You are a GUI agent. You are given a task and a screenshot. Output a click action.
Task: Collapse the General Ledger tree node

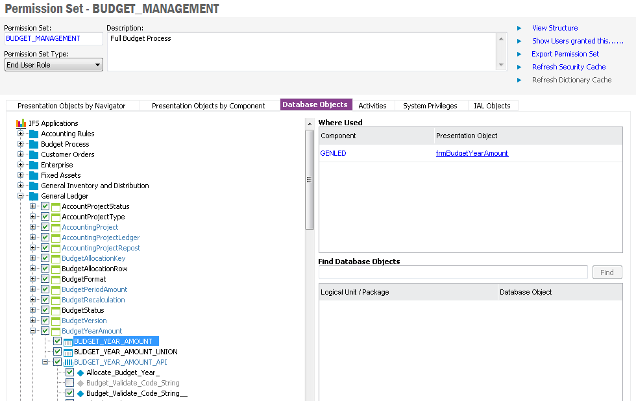20,196
